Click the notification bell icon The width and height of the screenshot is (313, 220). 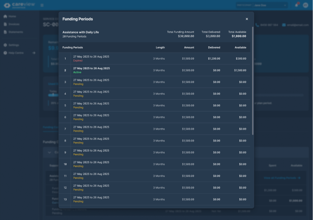pyautogui.click(x=296, y=5)
